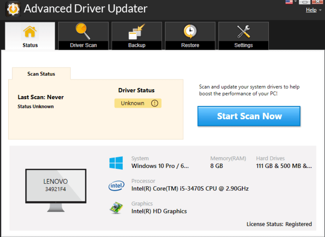Click the LENOVO monitor thumbnail
This screenshot has width=325, height=237.
(56, 186)
